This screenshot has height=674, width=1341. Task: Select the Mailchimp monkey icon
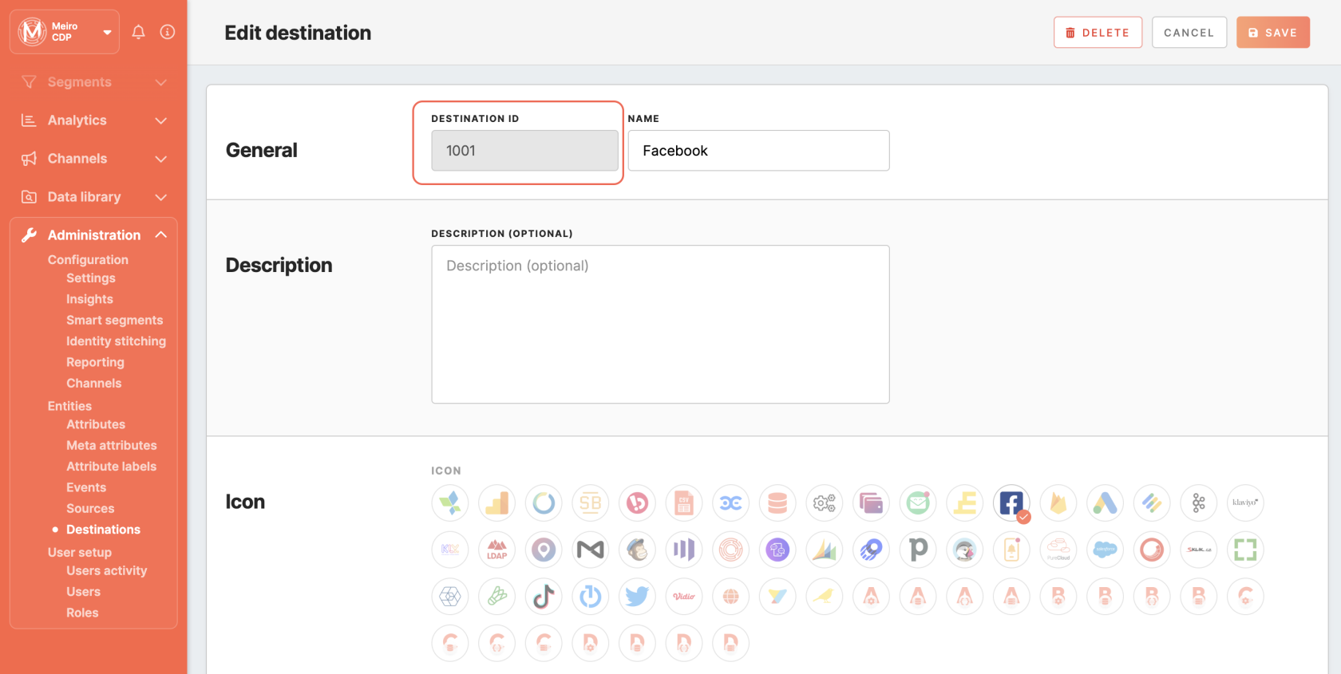637,550
